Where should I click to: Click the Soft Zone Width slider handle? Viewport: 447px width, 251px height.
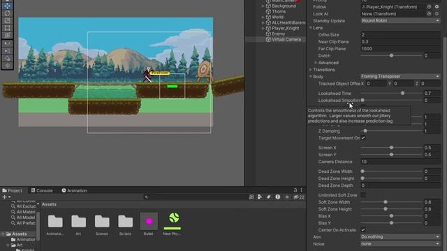(386, 202)
